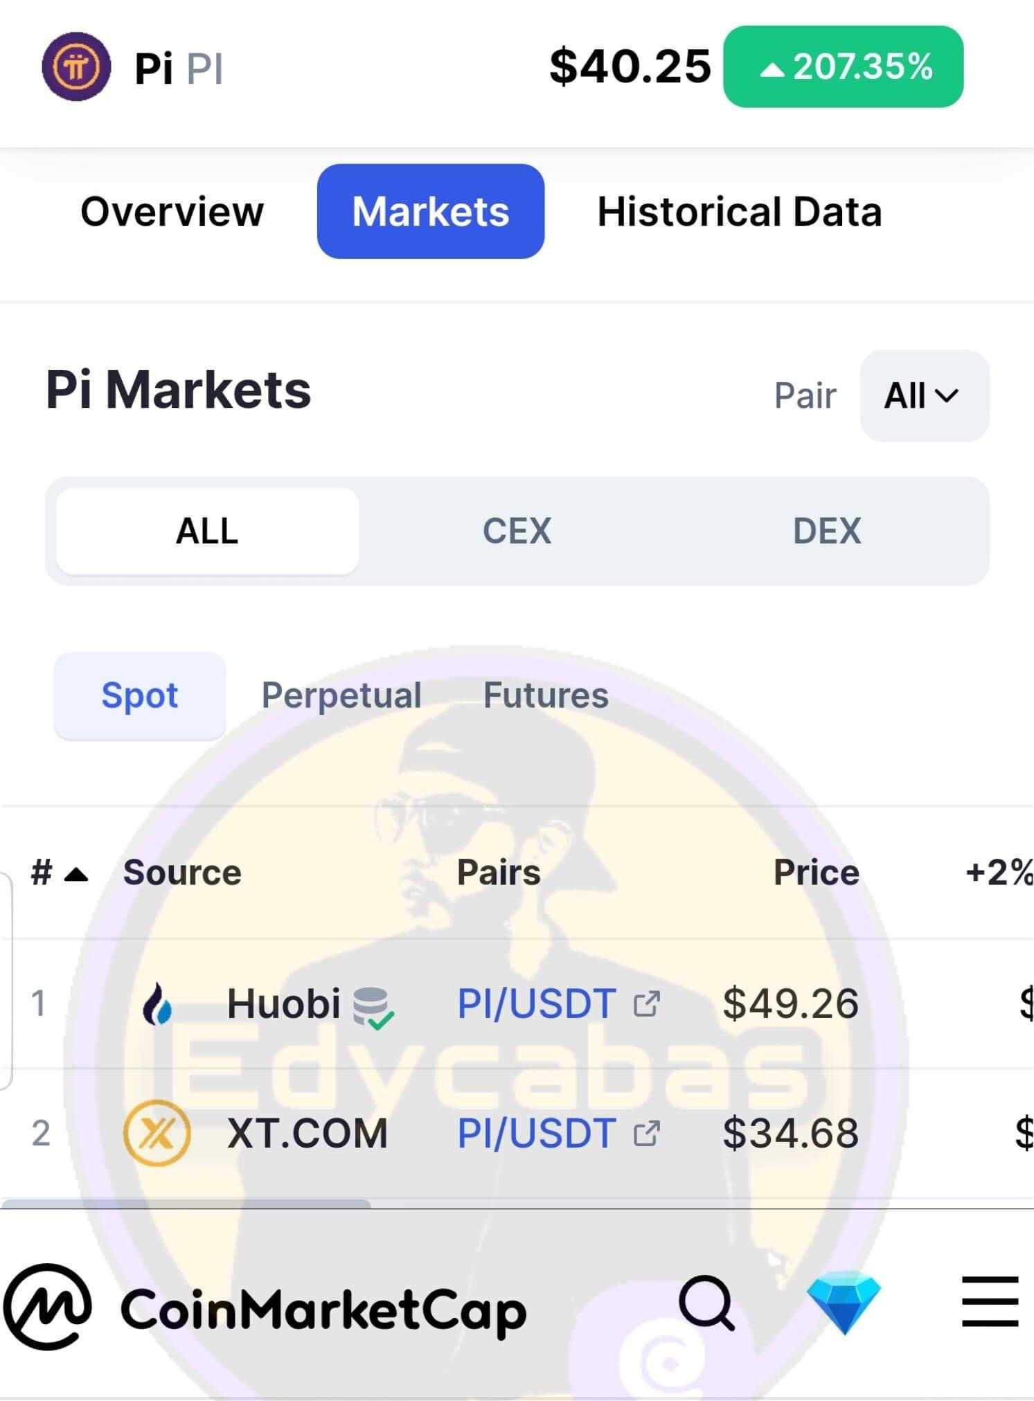Open external link icon for Huobi PI/USDT
1034x1401 pixels.
click(x=647, y=1004)
